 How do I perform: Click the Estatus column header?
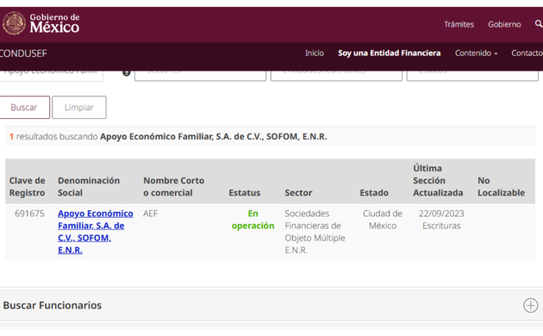[245, 193]
